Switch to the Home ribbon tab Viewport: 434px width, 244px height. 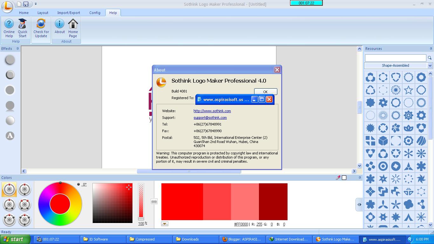coord(24,13)
